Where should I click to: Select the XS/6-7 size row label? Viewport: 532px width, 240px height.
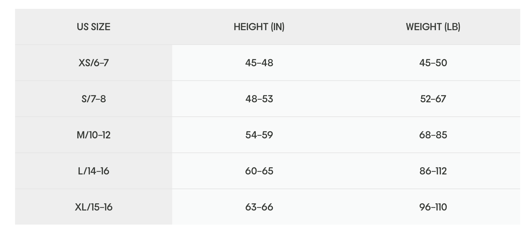click(x=93, y=63)
